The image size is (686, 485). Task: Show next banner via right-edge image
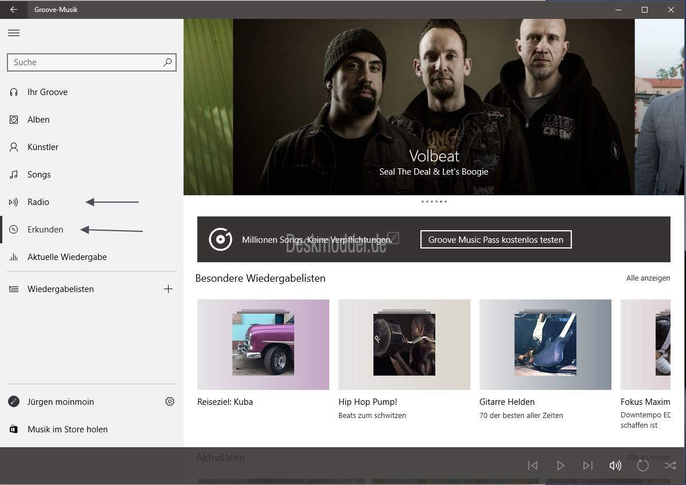pos(659,107)
